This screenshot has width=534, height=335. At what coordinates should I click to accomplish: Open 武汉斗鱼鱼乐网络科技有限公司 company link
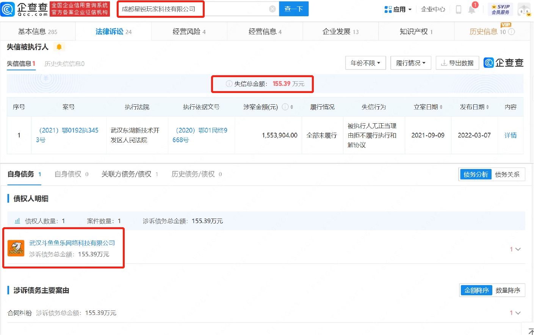pos(72,243)
